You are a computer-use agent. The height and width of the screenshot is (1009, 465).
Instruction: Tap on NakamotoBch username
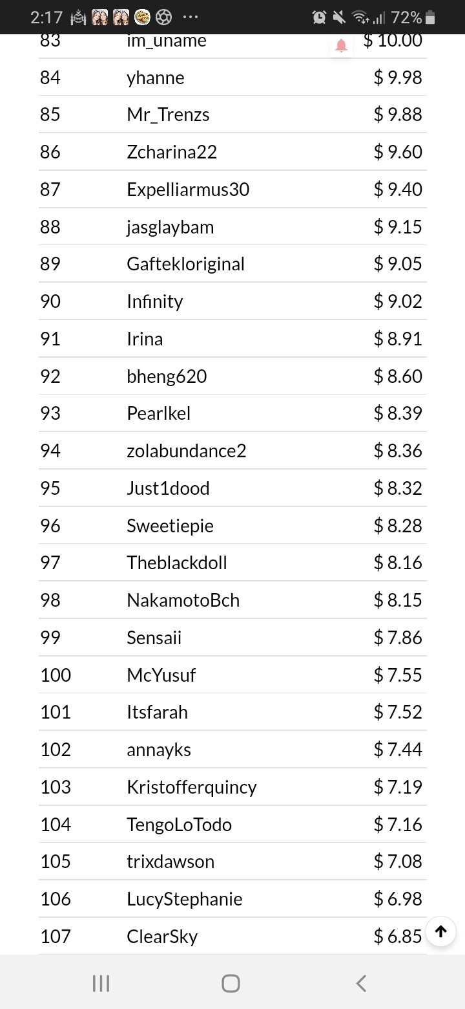point(183,600)
